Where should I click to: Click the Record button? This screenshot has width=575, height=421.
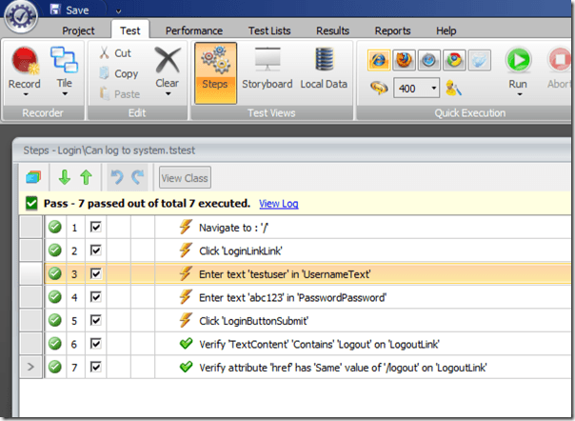pos(24,69)
